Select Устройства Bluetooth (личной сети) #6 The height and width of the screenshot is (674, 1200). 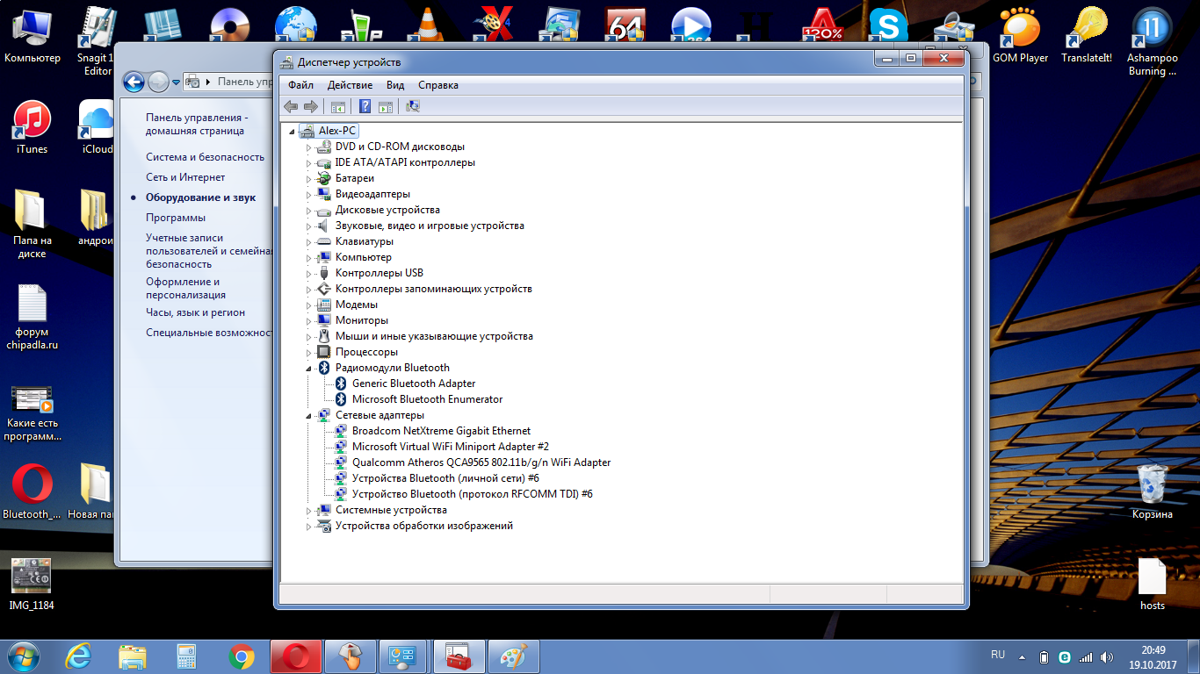[x=445, y=478]
